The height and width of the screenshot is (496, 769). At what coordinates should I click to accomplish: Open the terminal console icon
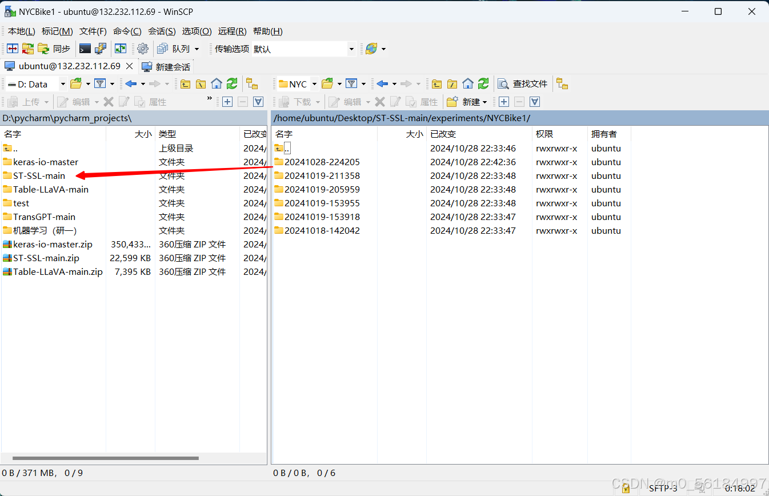[x=85, y=49]
